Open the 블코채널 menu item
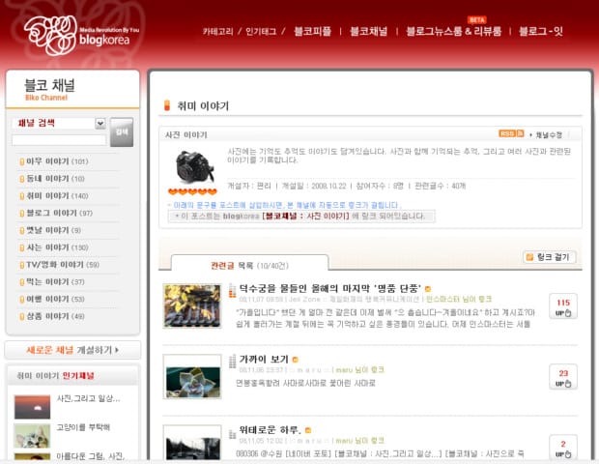Screen dimensions: 599x464 click(371, 31)
